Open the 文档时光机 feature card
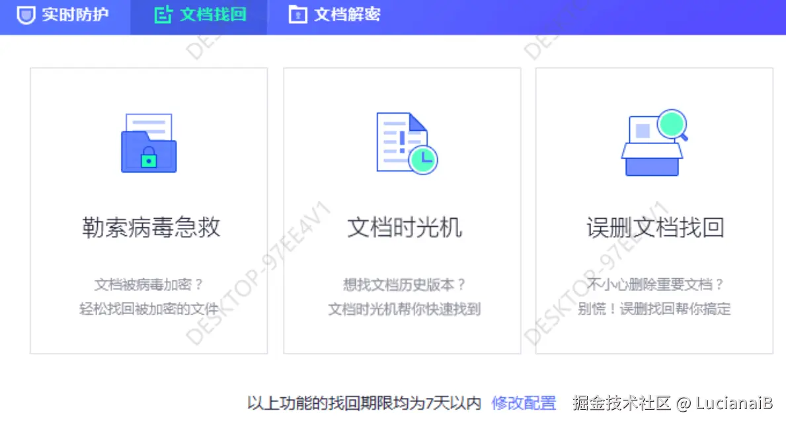The height and width of the screenshot is (425, 786). tap(401, 210)
